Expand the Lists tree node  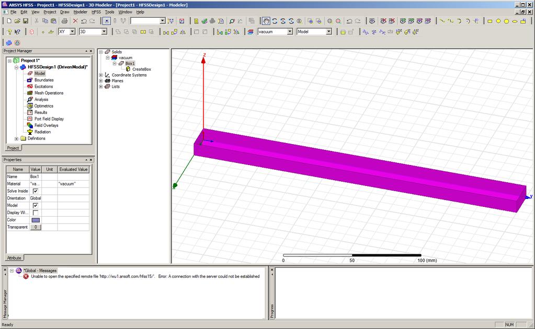[x=100, y=87]
